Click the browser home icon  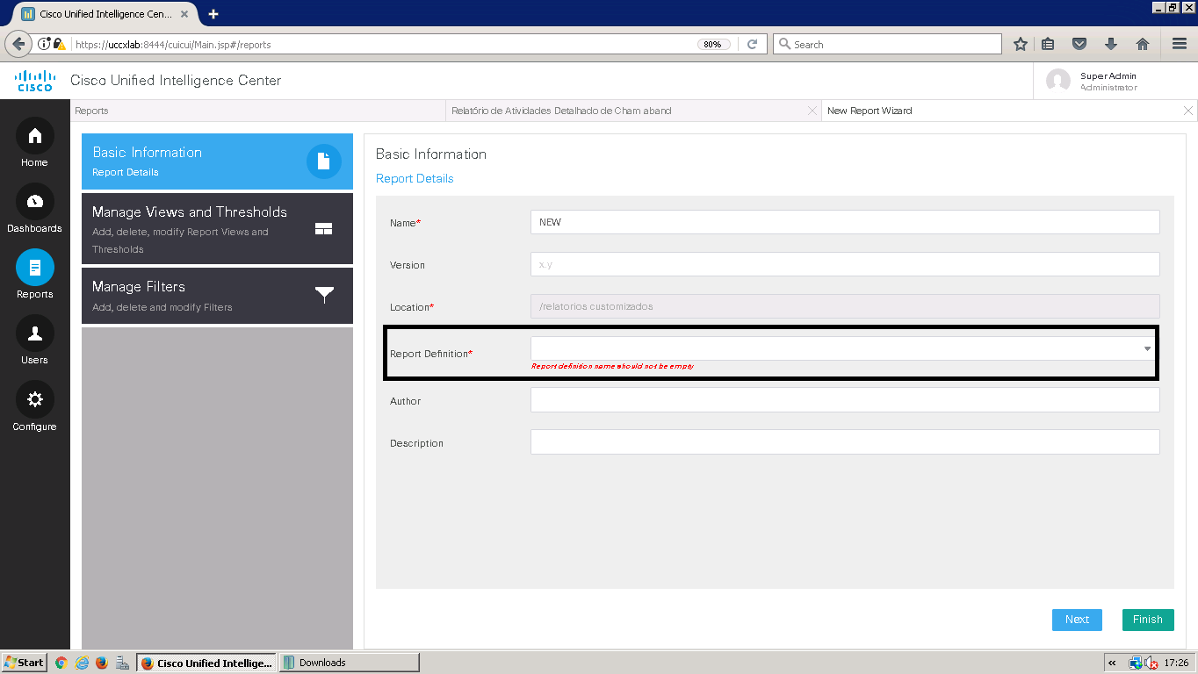[x=1143, y=44]
